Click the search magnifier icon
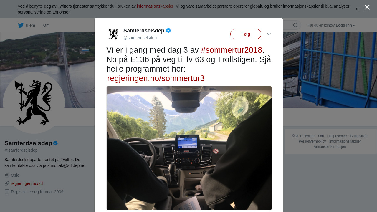This screenshot has height=212, width=377. (x=295, y=25)
